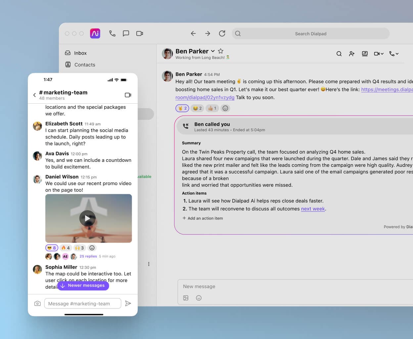413x339 pixels.
Task: Switch to the Inbox section
Action: [x=80, y=53]
